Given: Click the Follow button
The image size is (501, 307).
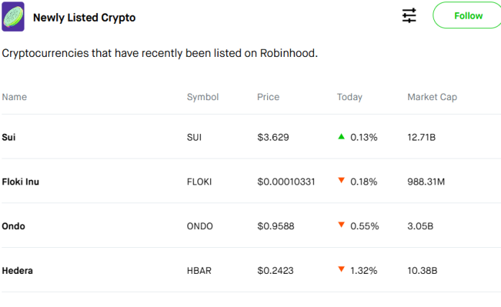Looking at the screenshot, I should coord(467,16).
